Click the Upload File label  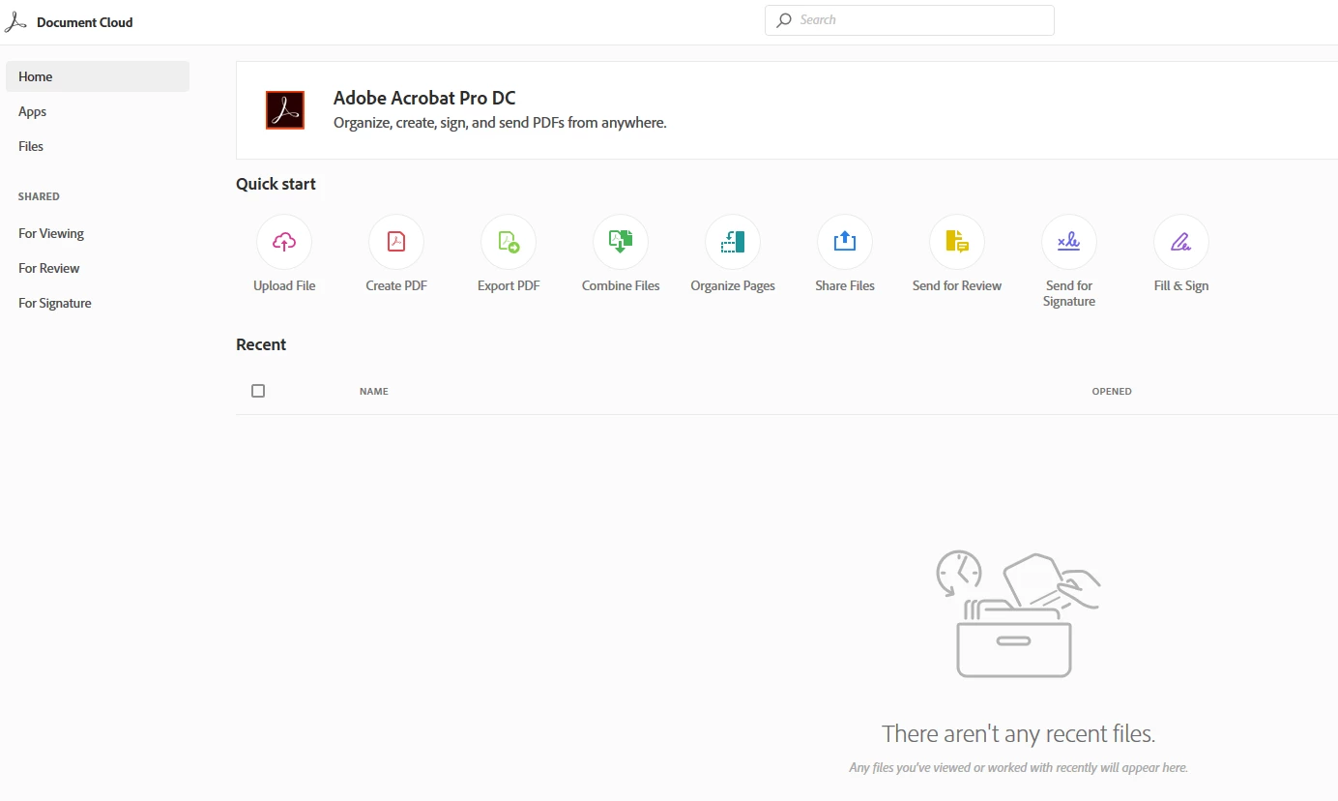[x=284, y=286]
